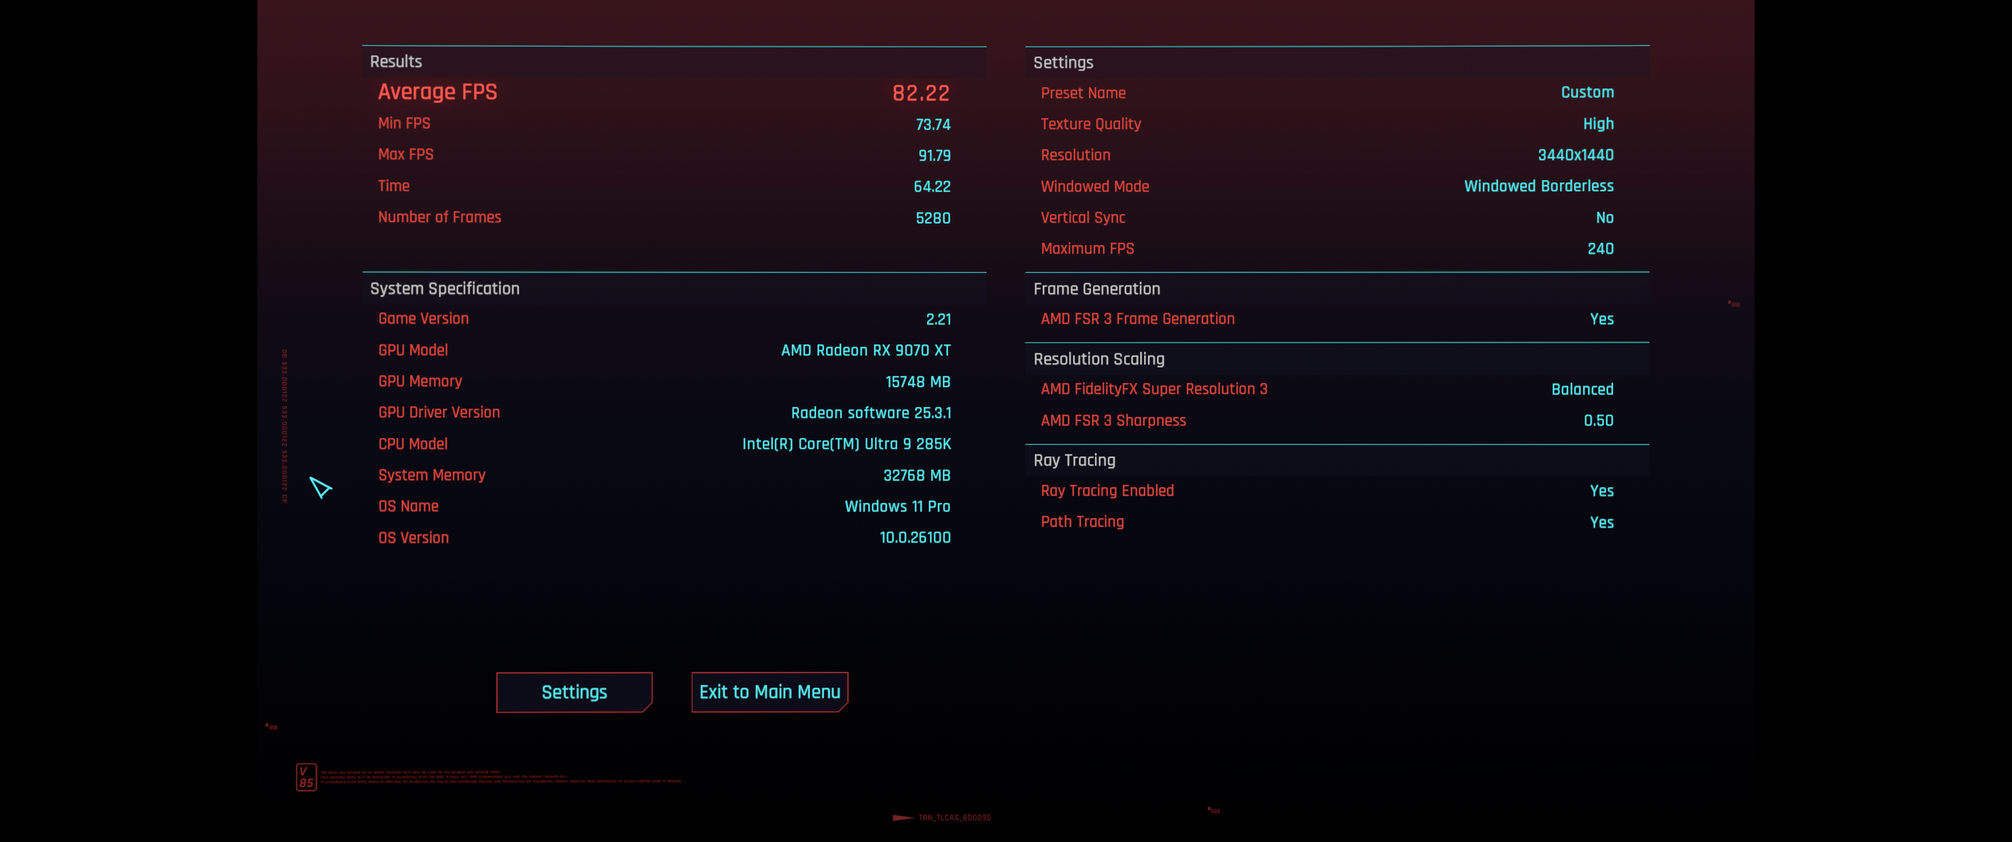Click AMD Radeon RX 9070 XT
2012x842 pixels.
tap(866, 351)
